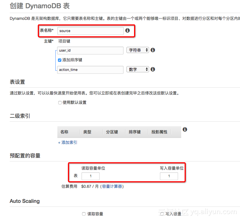
Task: Click the action_time sort key input
Action: coord(90,69)
